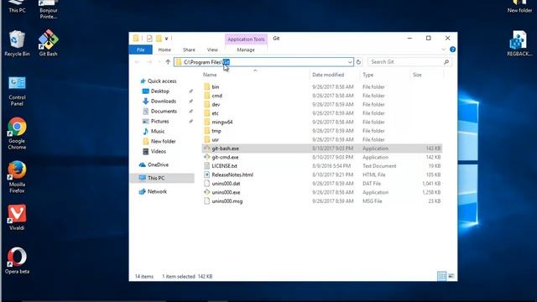Click the forward navigation arrow
537x302 pixels.
pos(149,62)
